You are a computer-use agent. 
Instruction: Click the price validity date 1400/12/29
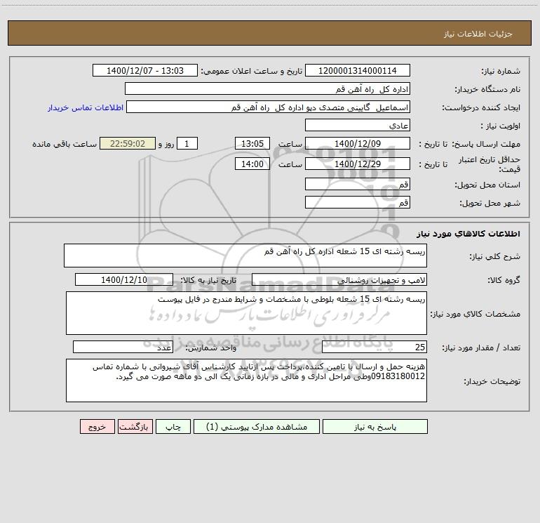click(358, 164)
